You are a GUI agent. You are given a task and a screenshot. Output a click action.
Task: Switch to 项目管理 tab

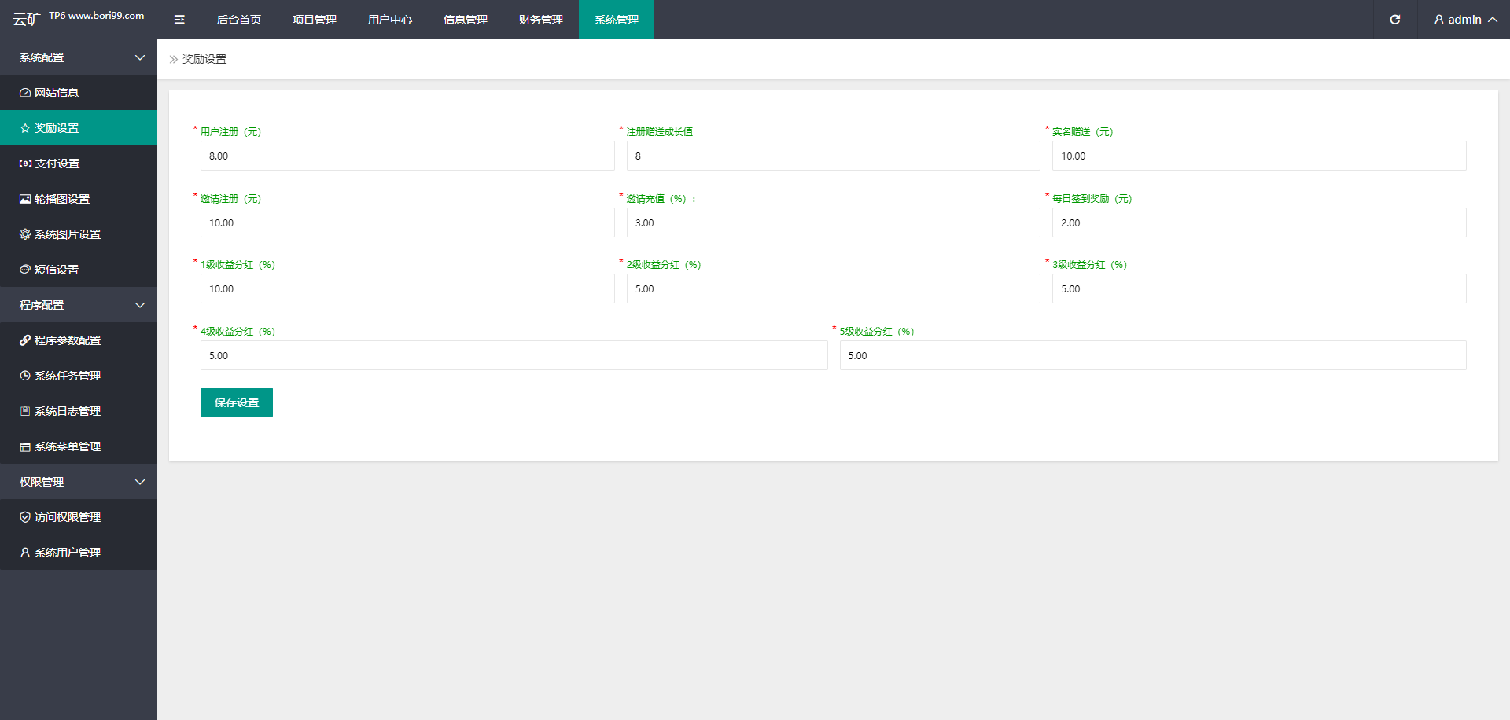pos(315,20)
